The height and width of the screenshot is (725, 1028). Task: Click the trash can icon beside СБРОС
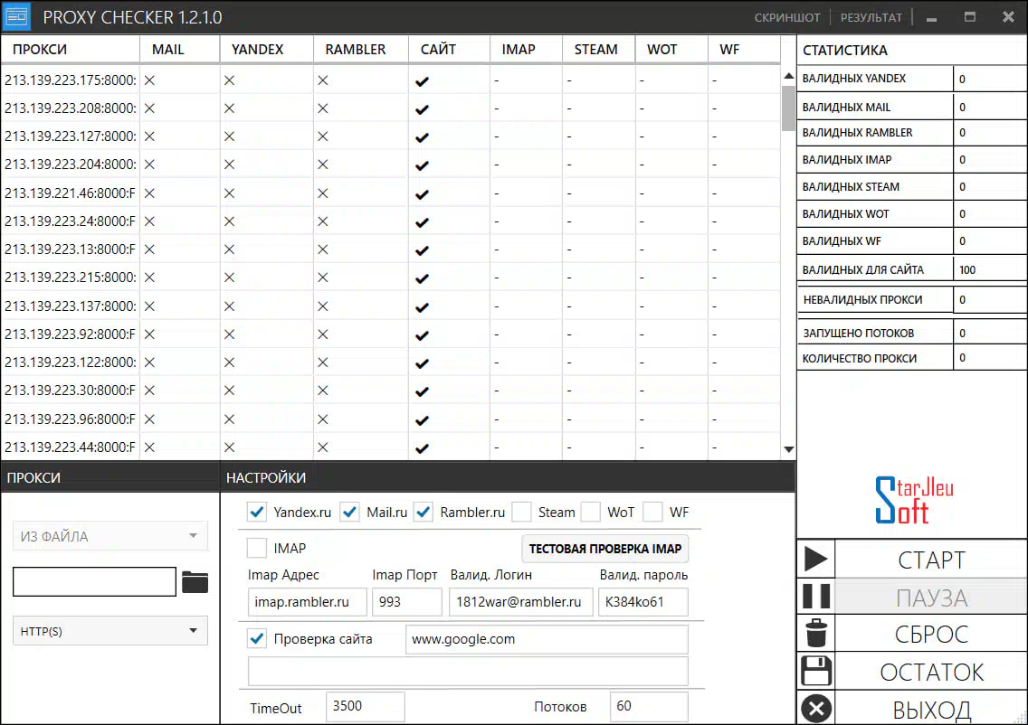pyautogui.click(x=816, y=634)
